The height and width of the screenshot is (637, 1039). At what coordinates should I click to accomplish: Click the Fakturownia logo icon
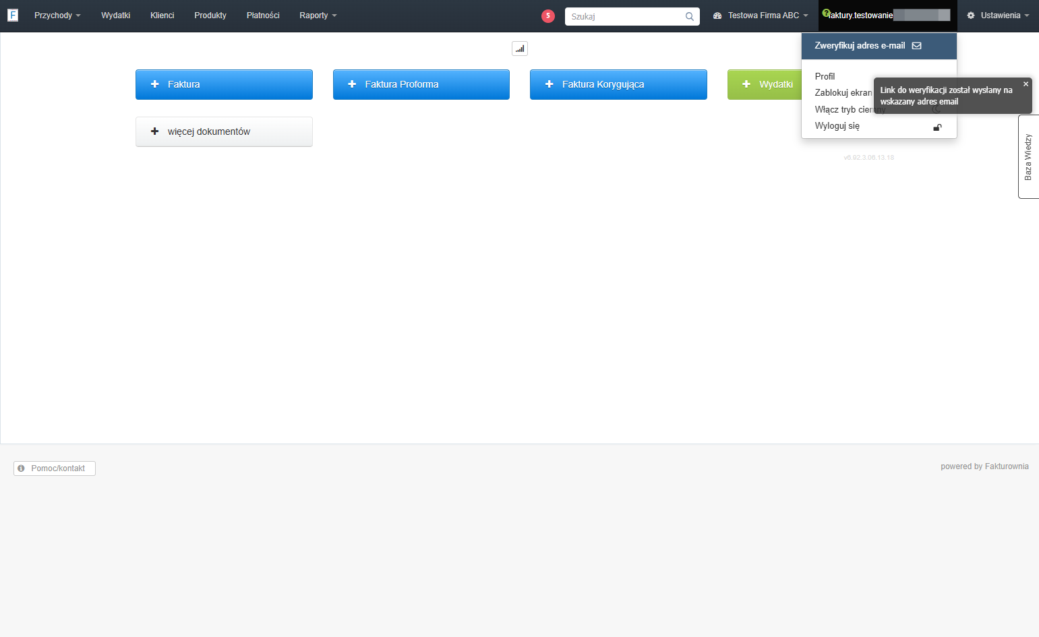(13, 15)
